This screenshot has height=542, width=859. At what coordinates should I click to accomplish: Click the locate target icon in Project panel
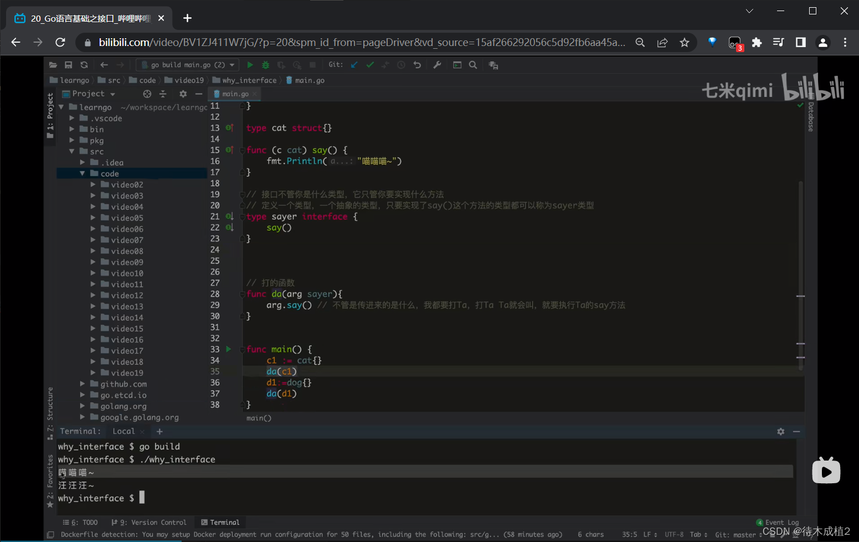pyautogui.click(x=147, y=94)
